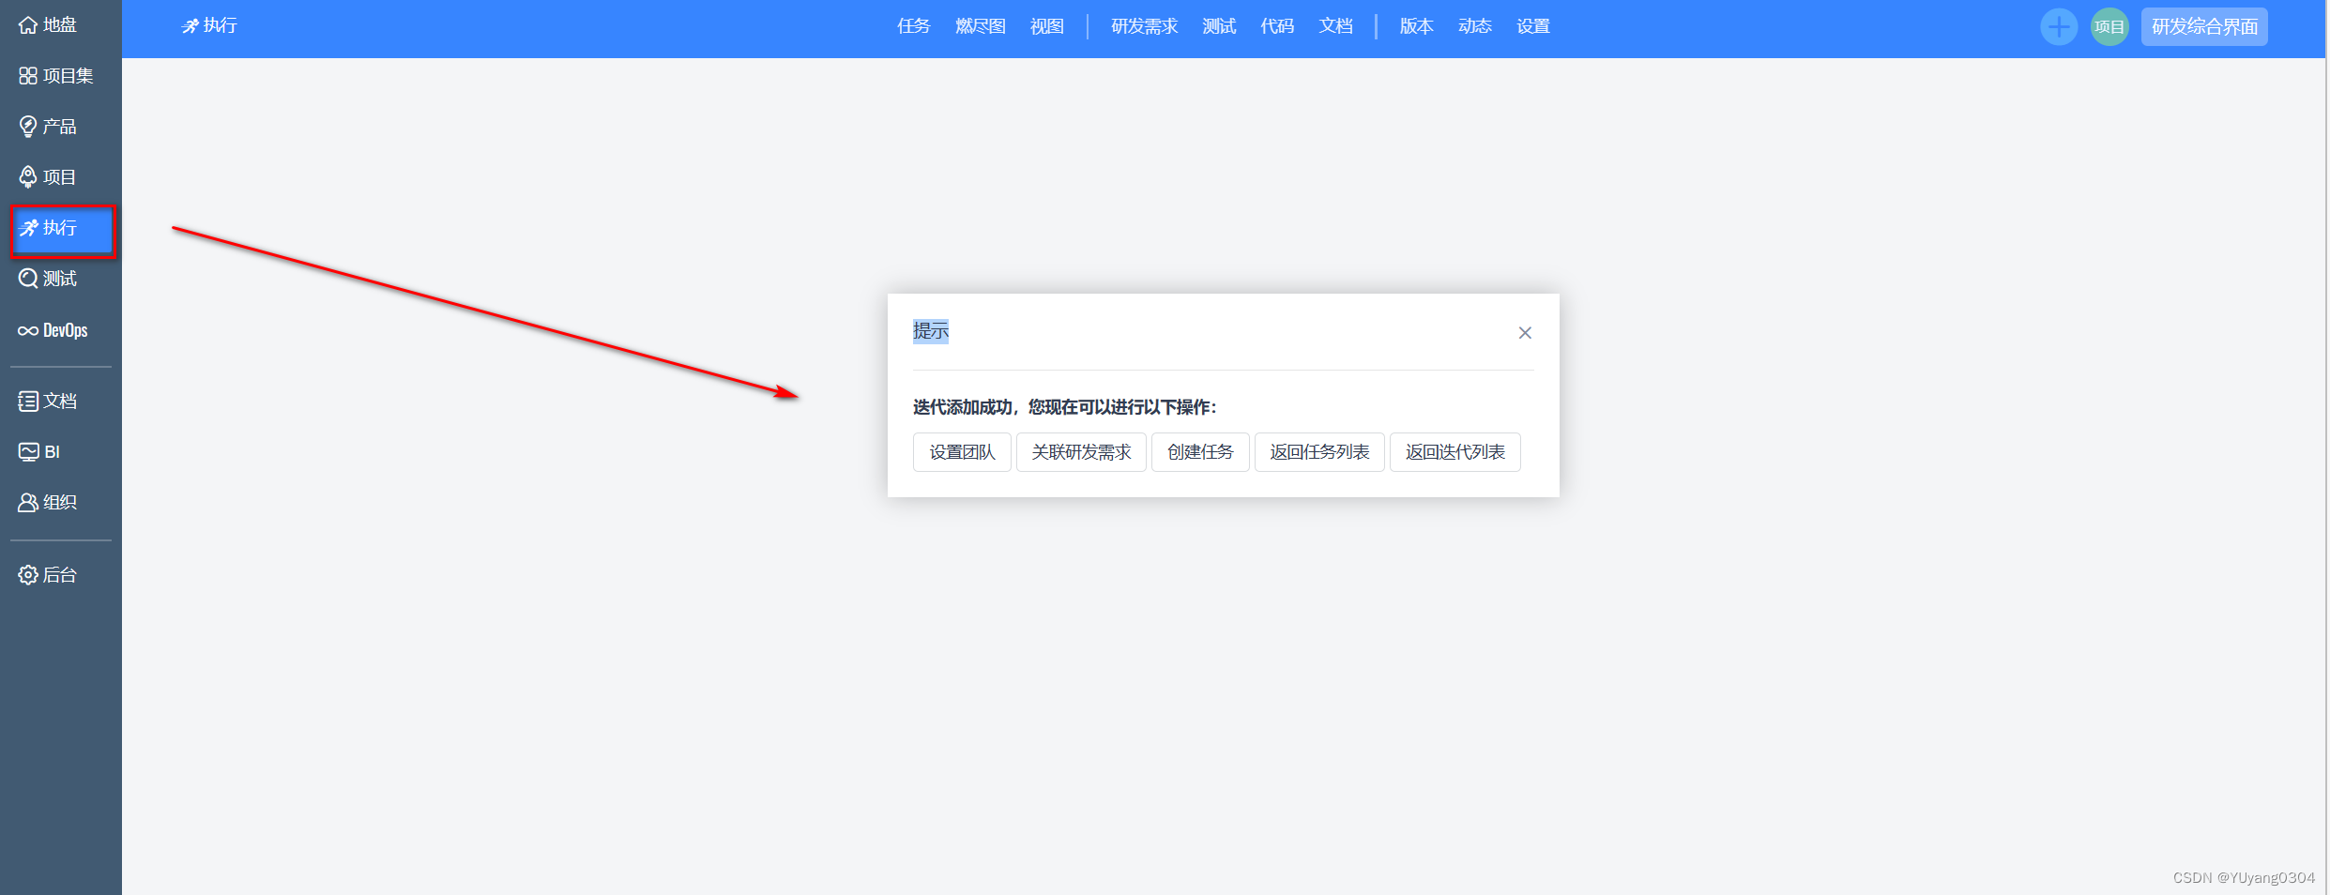The image size is (2330, 895).
Task: Click 返回迭代列表 button
Action: pos(1454,452)
